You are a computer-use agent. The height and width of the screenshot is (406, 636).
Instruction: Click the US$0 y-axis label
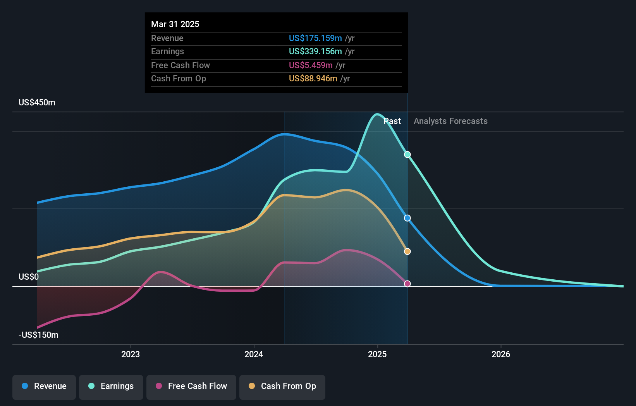29,277
